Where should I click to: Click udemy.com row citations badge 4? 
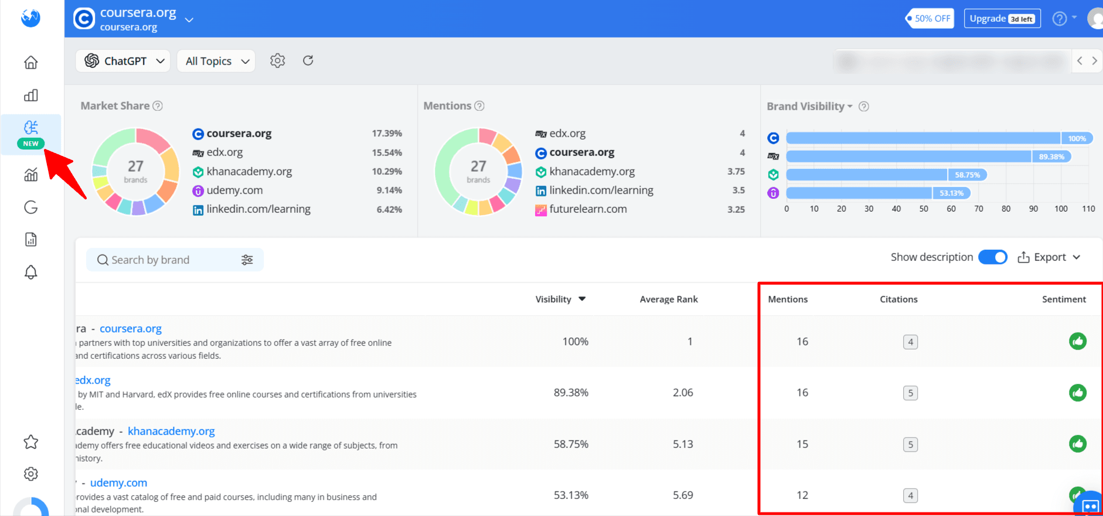point(911,495)
